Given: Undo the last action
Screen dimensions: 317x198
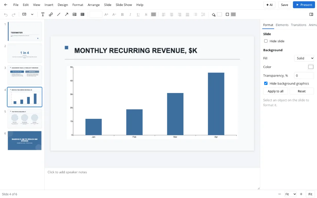Looking at the screenshot, I should pyautogui.click(x=6, y=15).
